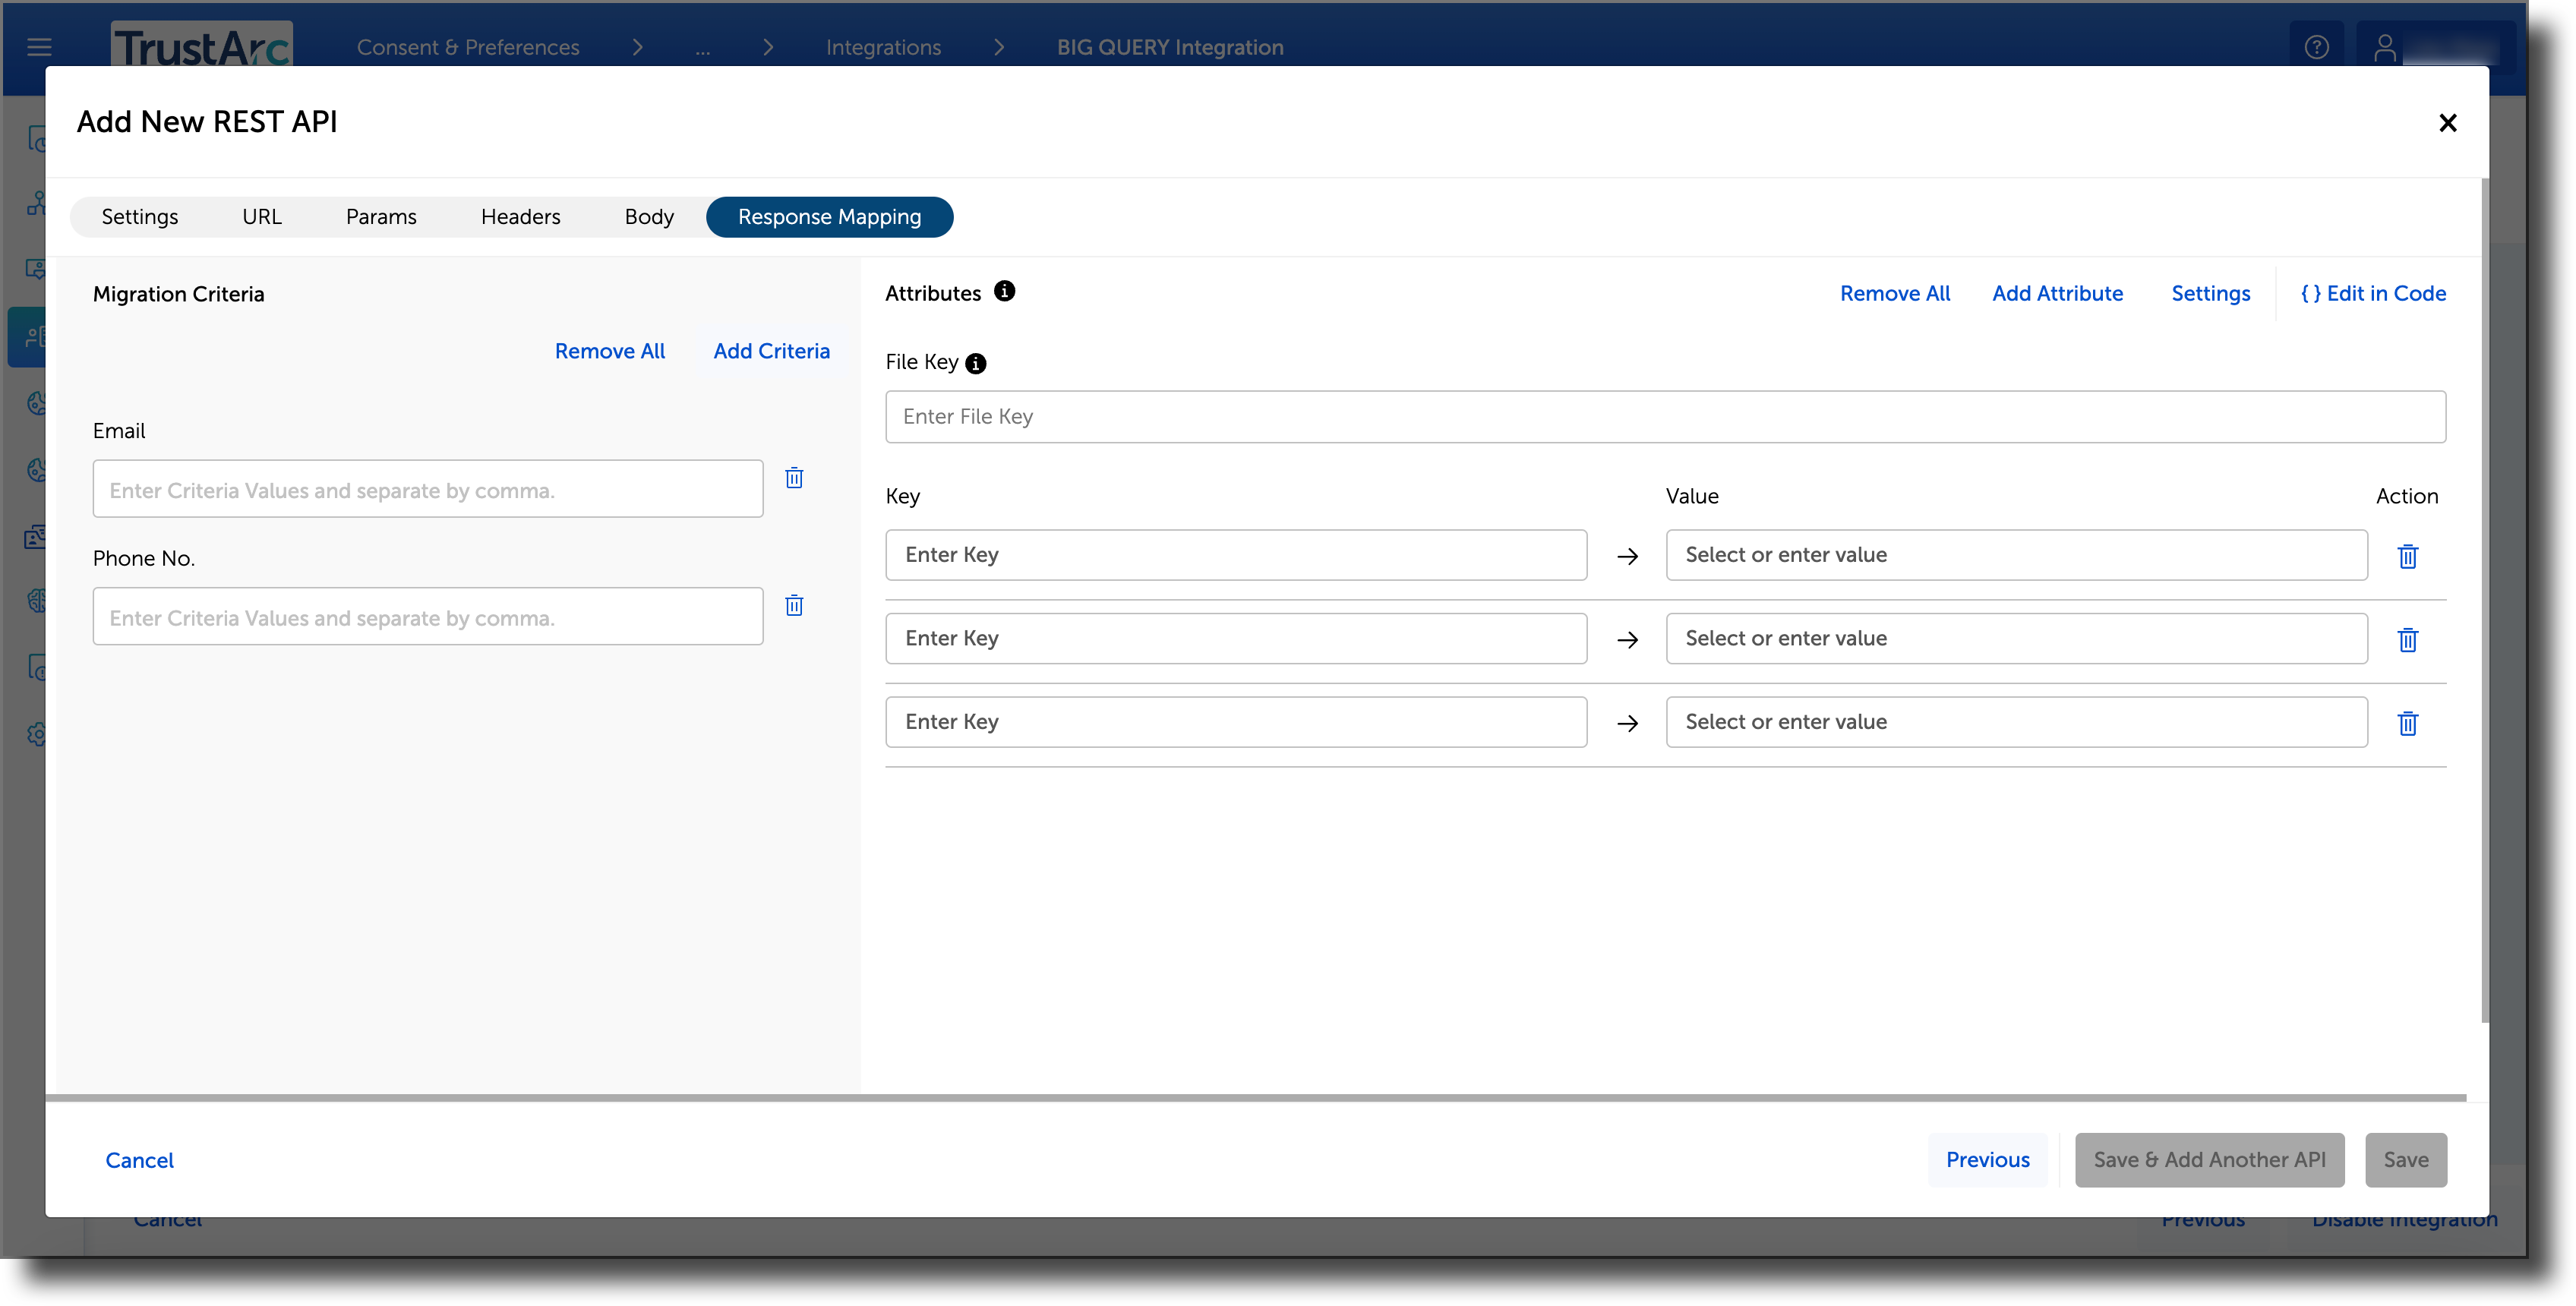The height and width of the screenshot is (1306, 2576).
Task: Open the help question mark icon
Action: (2317, 47)
